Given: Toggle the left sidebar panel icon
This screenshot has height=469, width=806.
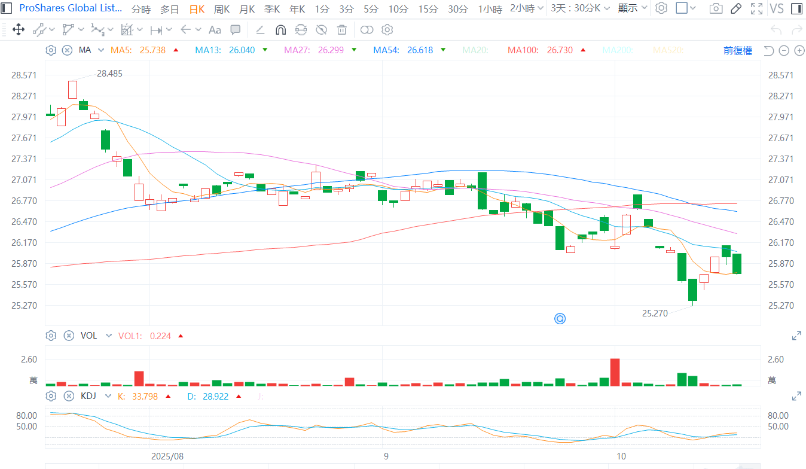Looking at the screenshot, I should pyautogui.click(x=796, y=8).
